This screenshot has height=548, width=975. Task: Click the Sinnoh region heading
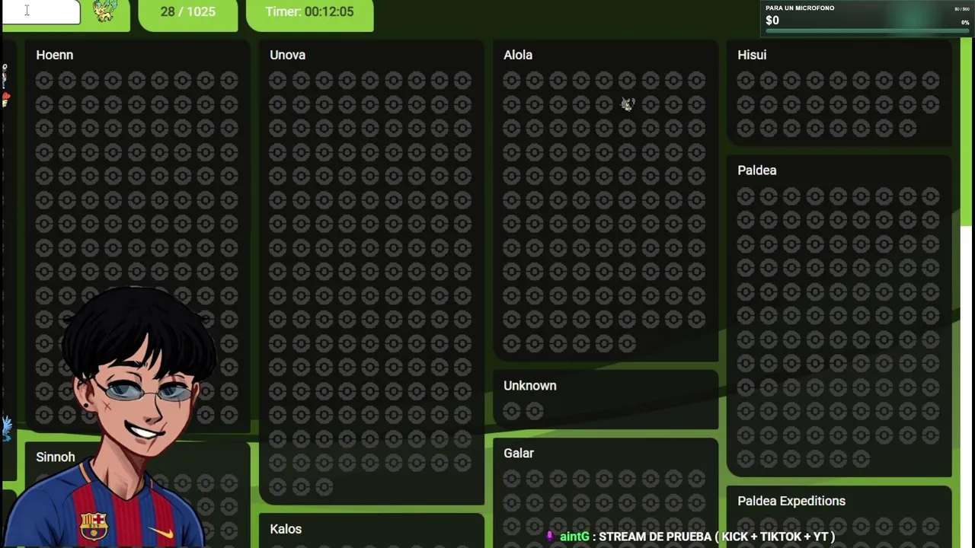(56, 457)
